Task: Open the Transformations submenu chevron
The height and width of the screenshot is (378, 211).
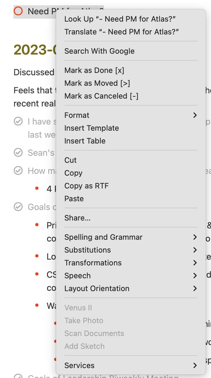Action: coord(195,263)
